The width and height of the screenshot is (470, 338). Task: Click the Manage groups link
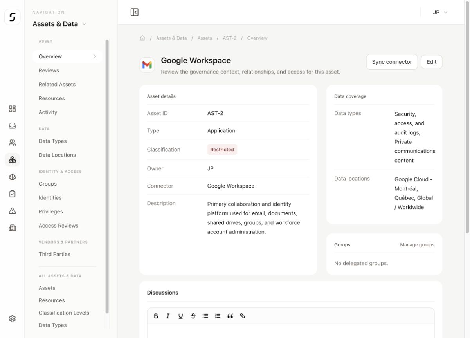[417, 244]
